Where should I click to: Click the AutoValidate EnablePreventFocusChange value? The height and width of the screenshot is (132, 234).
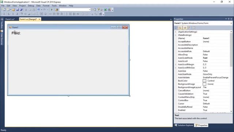(215, 77)
